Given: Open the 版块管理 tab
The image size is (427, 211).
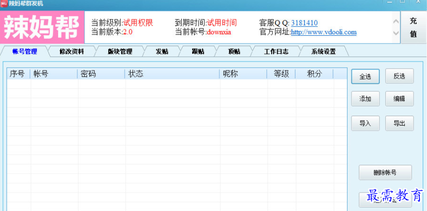Looking at the screenshot, I should coord(120,52).
